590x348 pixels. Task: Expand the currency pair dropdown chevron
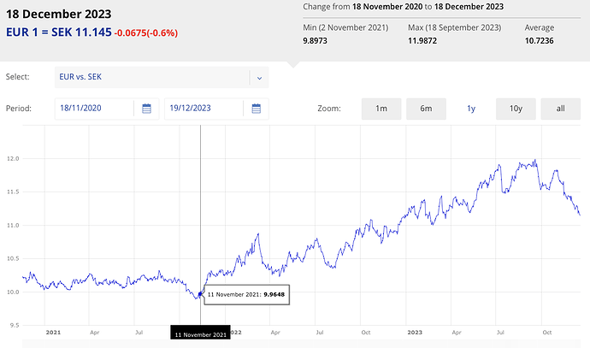click(x=259, y=77)
